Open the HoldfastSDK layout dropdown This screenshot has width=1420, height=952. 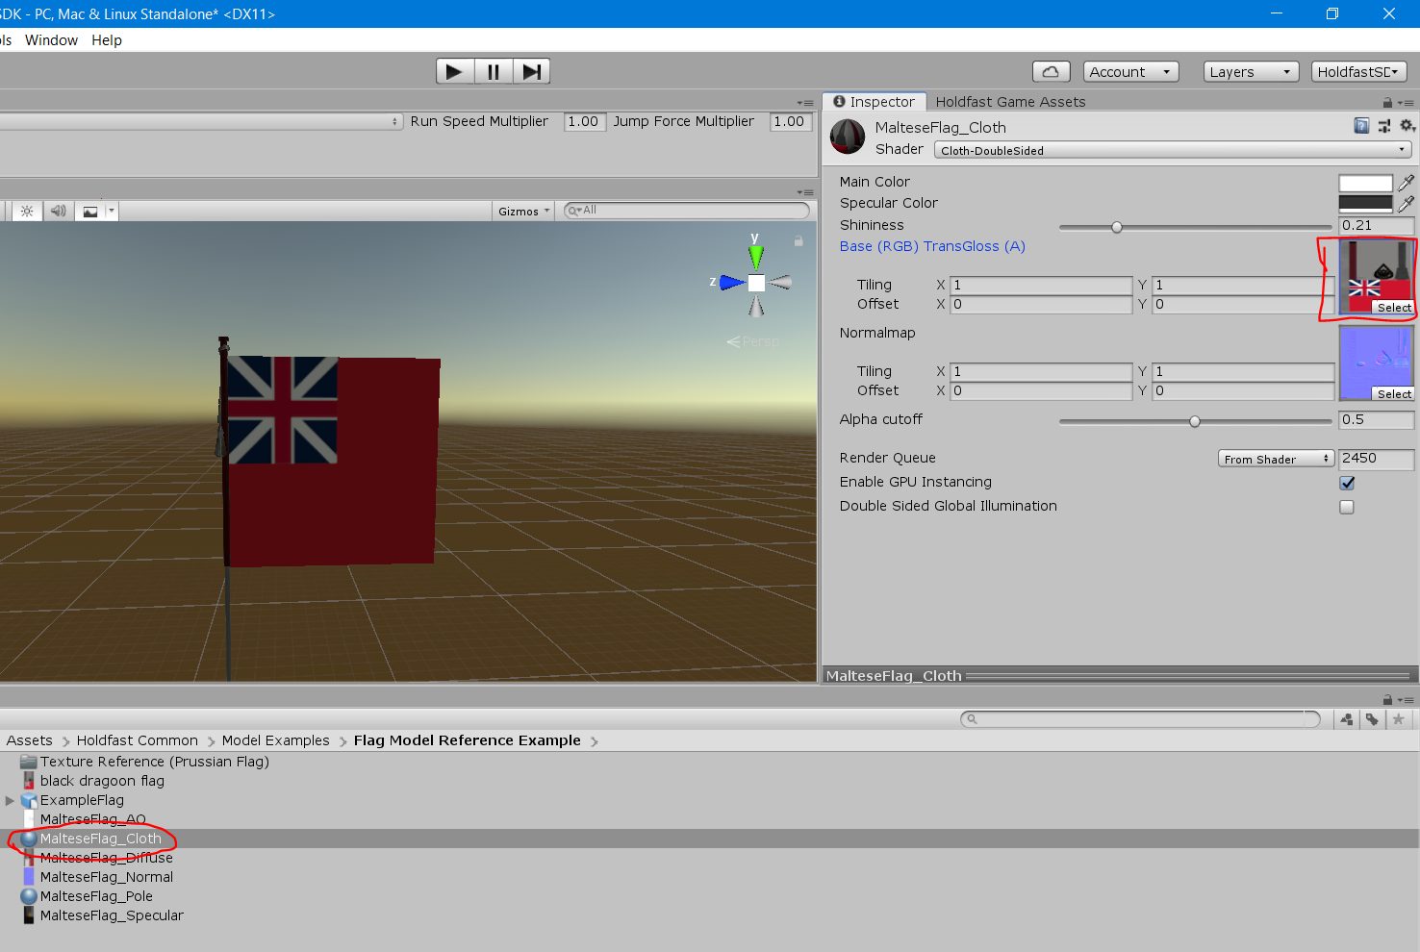[x=1359, y=72]
